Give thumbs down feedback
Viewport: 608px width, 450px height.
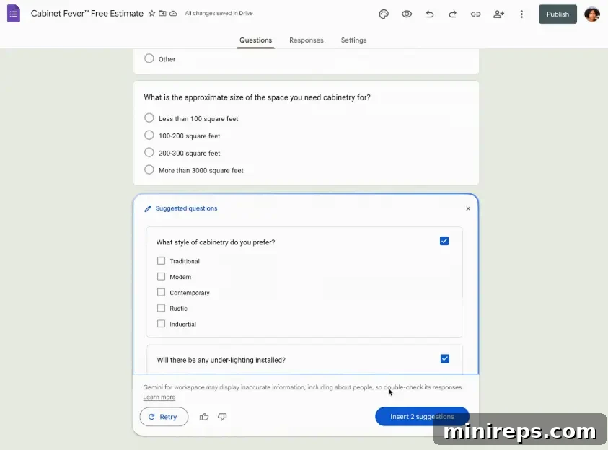[x=222, y=417]
